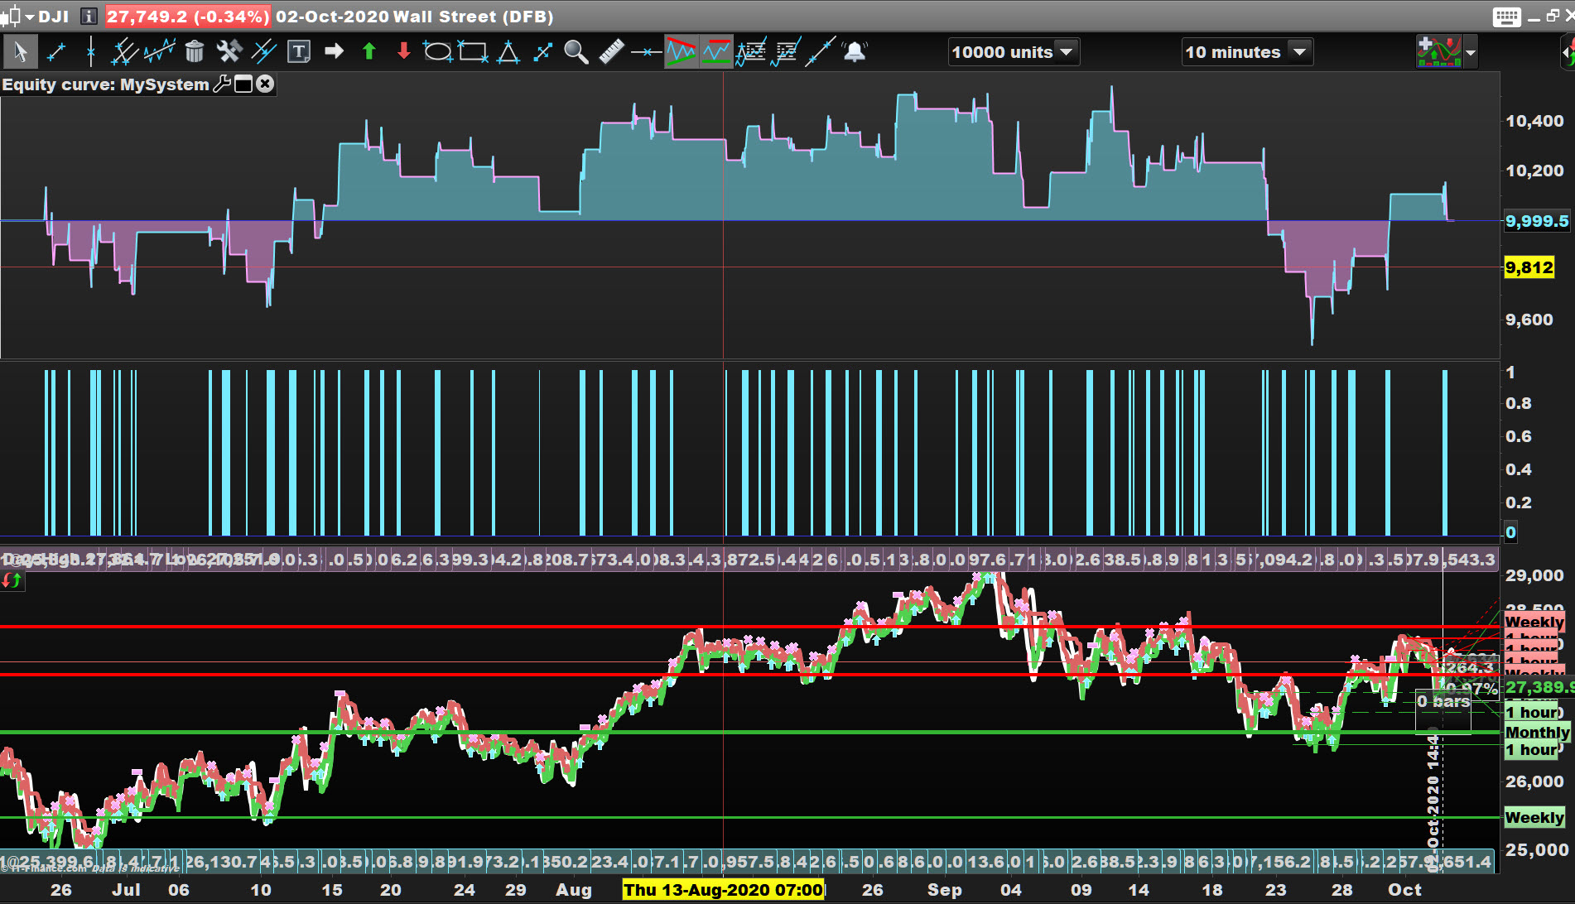Close the Equity curve MySystem panel
The image size is (1575, 904).
click(265, 84)
